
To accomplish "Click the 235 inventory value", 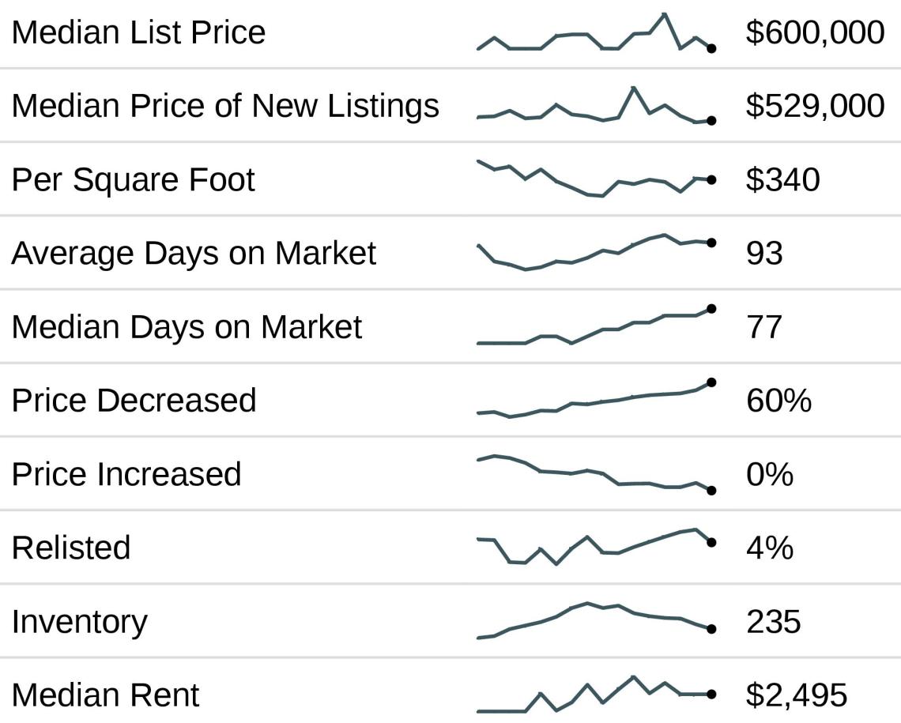I will click(773, 621).
